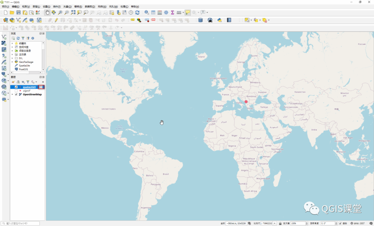Click the EPSG:3857 CRS button in status bar

[357, 223]
